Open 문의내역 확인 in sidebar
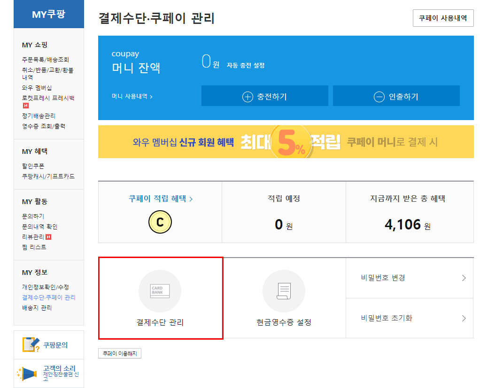The height and width of the screenshot is (388, 480). [x=39, y=227]
